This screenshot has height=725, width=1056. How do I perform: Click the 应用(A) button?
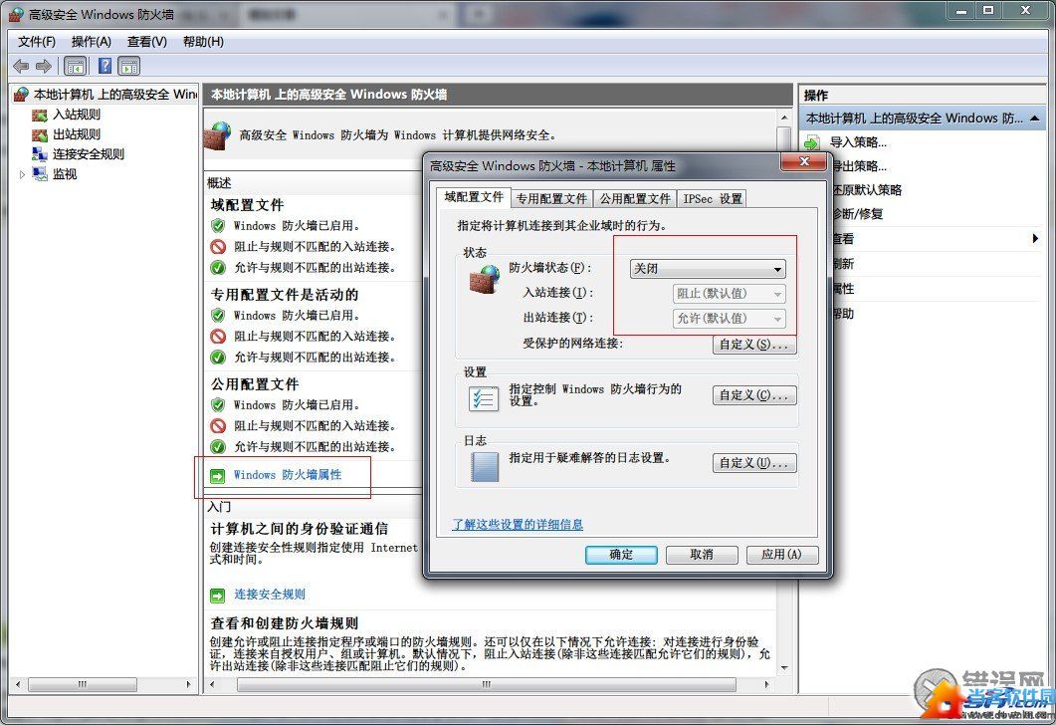(782, 555)
